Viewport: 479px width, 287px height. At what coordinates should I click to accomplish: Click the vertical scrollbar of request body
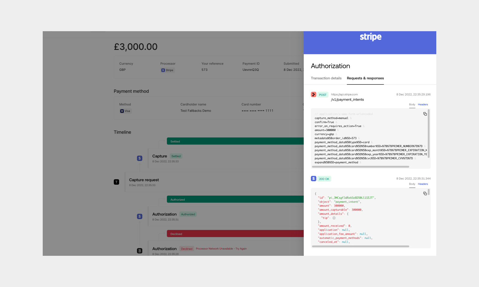pyautogui.click(x=429, y=134)
